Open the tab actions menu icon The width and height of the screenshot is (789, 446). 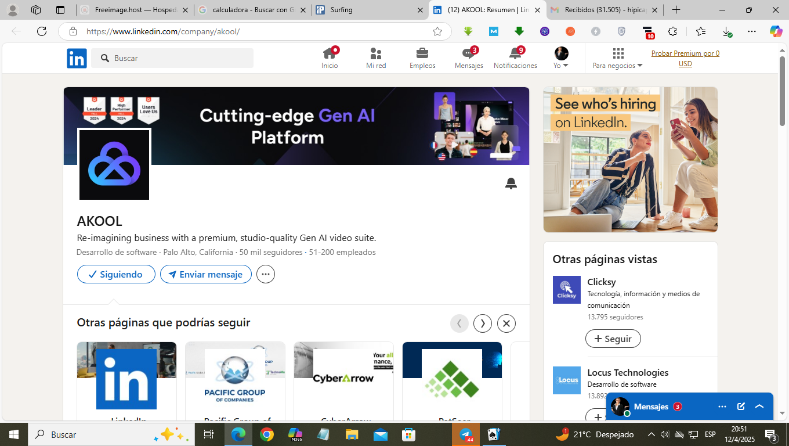(x=60, y=10)
